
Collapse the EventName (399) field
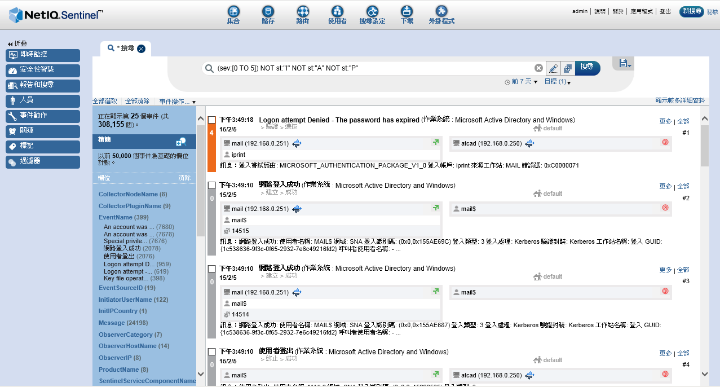[123, 217]
